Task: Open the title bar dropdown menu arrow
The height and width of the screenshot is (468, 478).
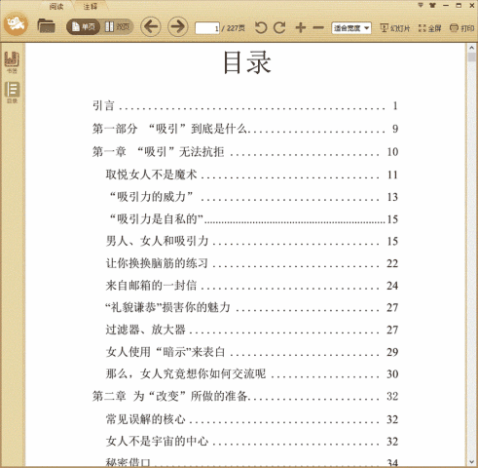Action: coord(421,5)
